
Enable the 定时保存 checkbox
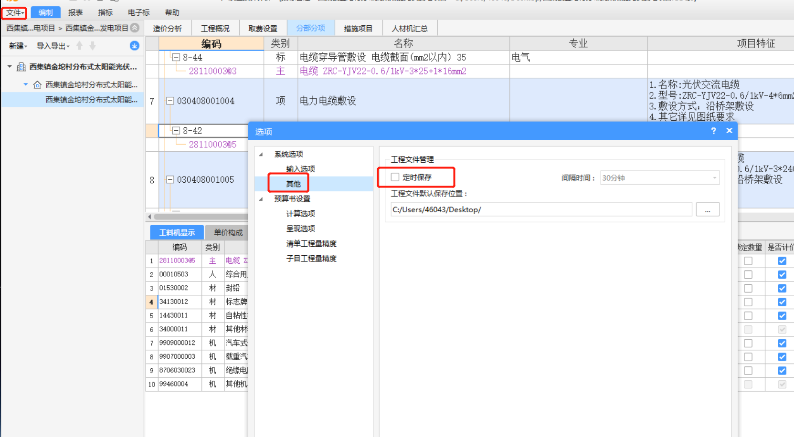[x=395, y=177]
